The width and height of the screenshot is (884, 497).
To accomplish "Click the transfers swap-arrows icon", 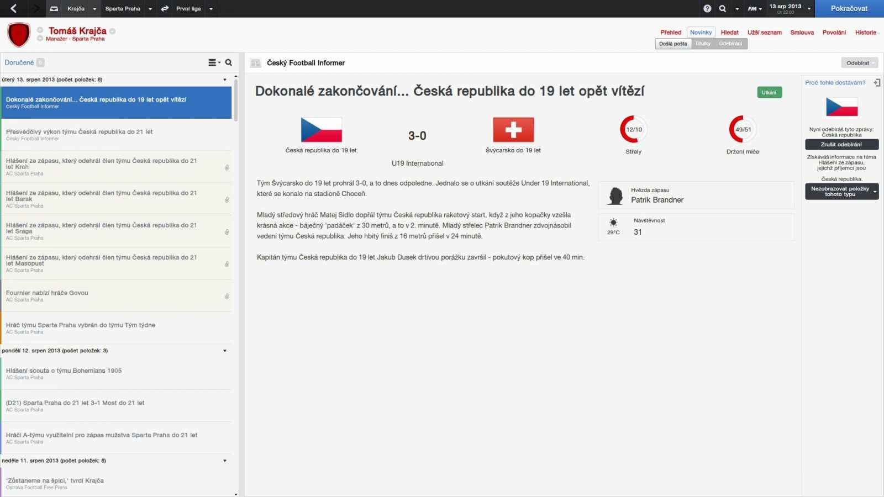I will point(163,8).
